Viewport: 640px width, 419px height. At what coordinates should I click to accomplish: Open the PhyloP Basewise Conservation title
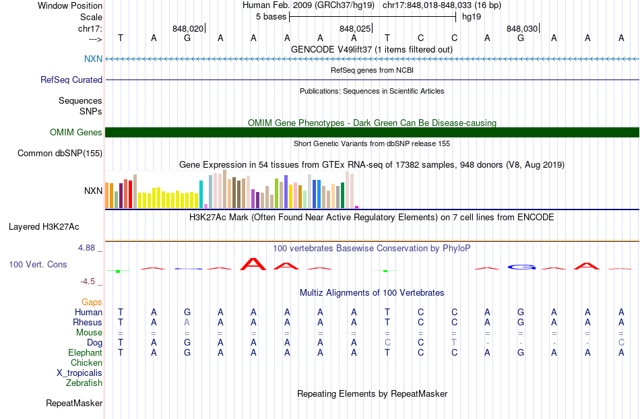[372, 248]
